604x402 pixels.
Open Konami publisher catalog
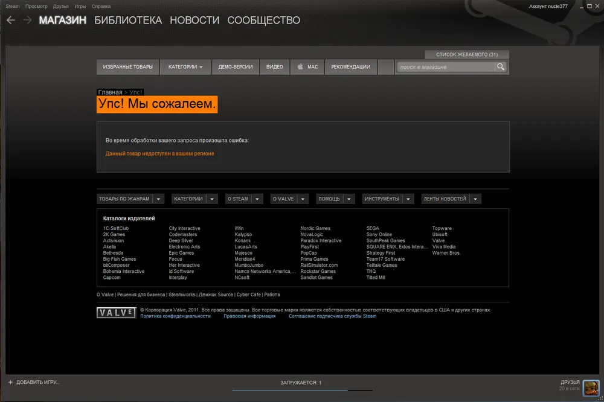[242, 241]
